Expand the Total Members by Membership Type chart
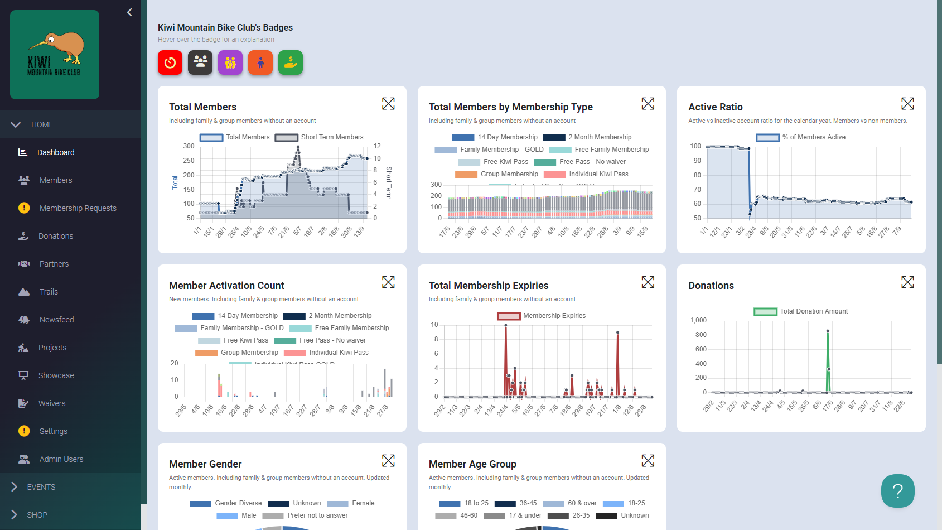This screenshot has width=942, height=530. tap(648, 104)
